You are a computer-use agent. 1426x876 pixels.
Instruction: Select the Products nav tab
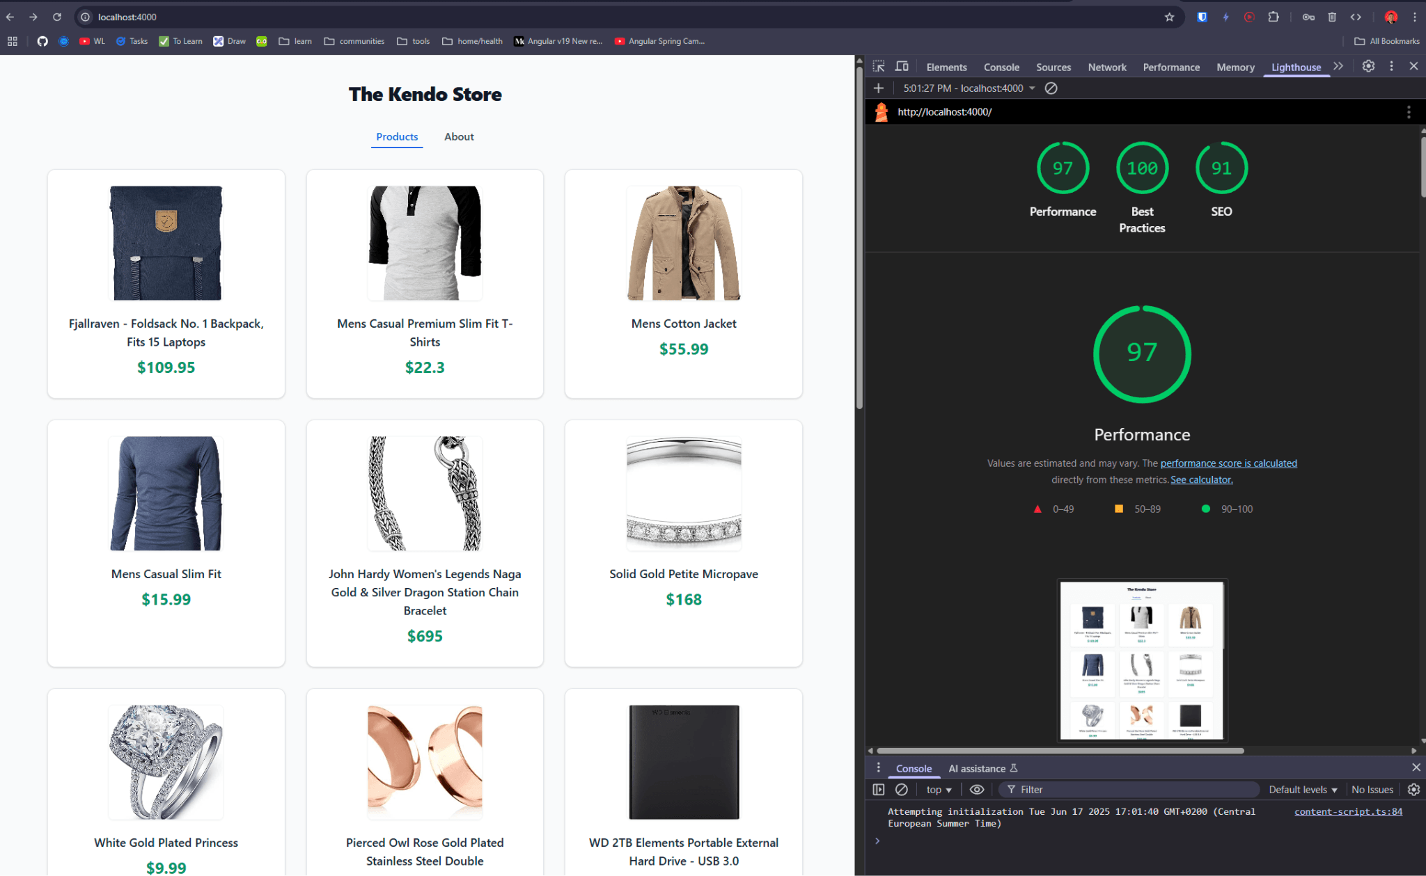(397, 137)
